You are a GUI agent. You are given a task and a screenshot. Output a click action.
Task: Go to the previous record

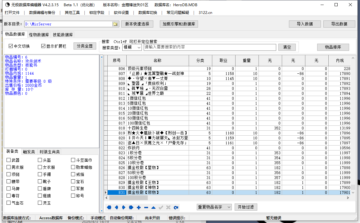[x=116, y=208]
